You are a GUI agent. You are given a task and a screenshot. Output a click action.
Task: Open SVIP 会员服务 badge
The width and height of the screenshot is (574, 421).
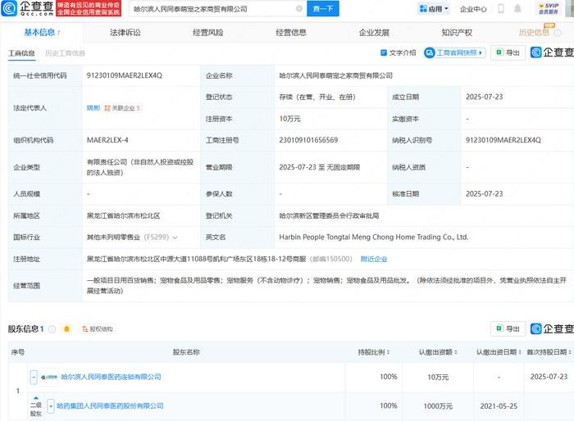point(549,9)
